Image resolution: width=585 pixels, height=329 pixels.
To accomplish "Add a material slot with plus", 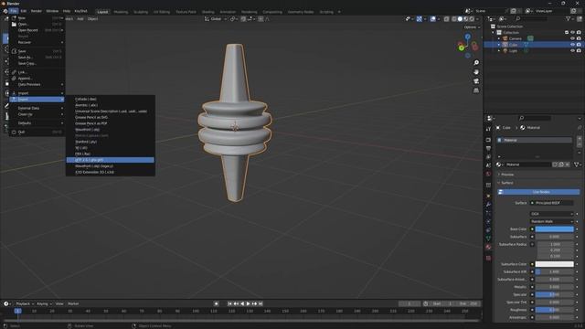I will [579, 139].
